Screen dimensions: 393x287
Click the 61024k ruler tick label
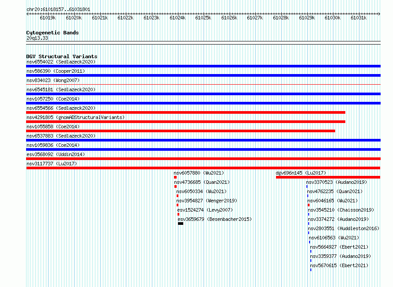178,18
